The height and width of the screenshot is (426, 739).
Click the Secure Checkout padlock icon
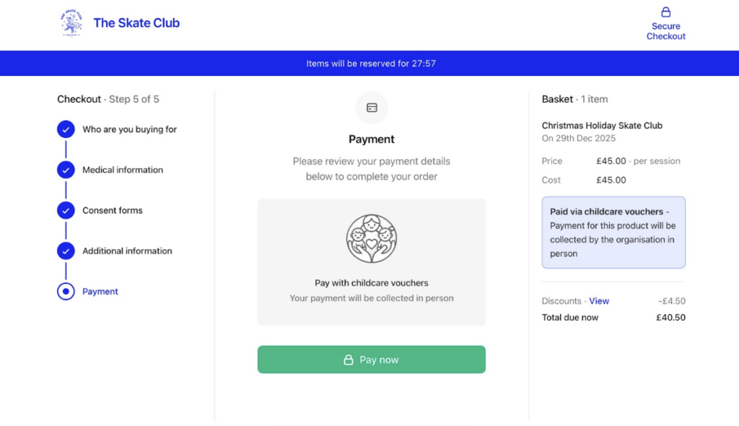[x=666, y=12]
